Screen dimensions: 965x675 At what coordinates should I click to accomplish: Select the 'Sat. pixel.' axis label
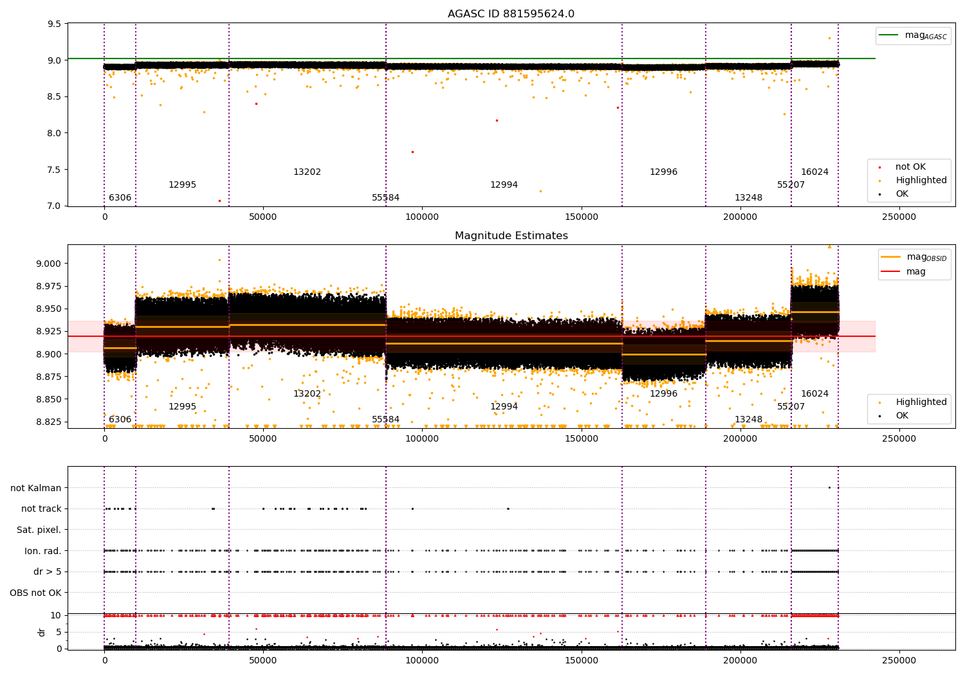[x=39, y=530]
